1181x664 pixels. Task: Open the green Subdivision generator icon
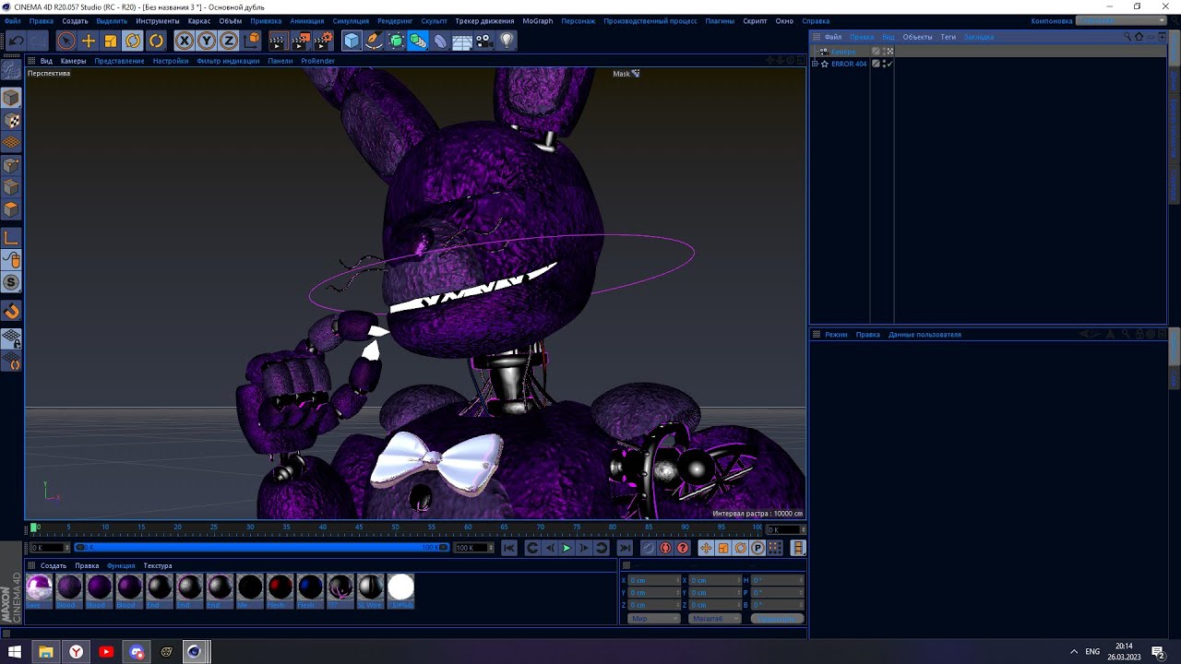pos(396,41)
